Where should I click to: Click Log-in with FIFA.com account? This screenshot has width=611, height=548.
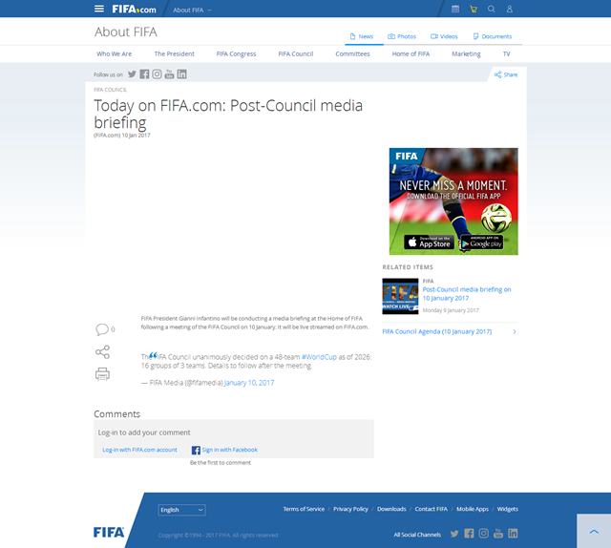coord(139,450)
